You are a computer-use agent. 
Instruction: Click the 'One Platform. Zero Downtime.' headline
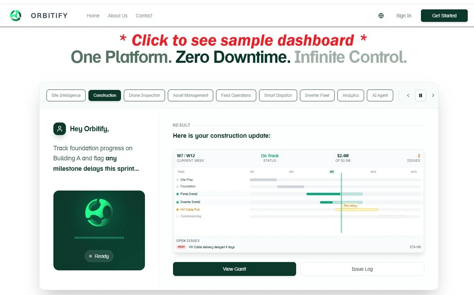181,57
